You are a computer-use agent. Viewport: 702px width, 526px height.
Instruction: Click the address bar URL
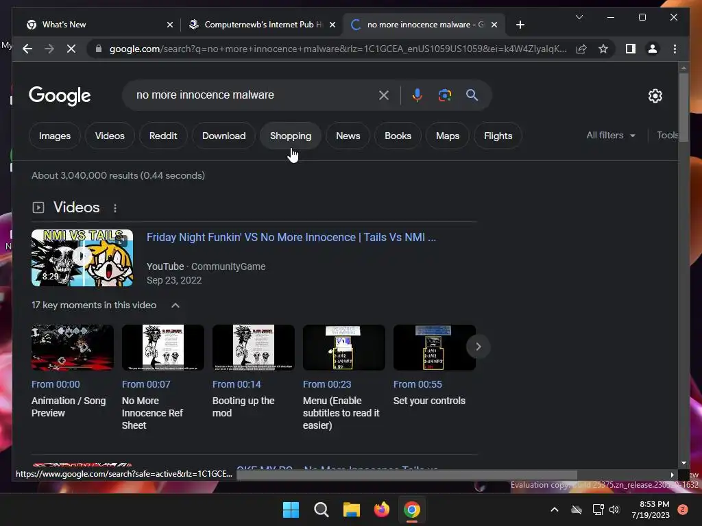pyautogui.click(x=338, y=49)
